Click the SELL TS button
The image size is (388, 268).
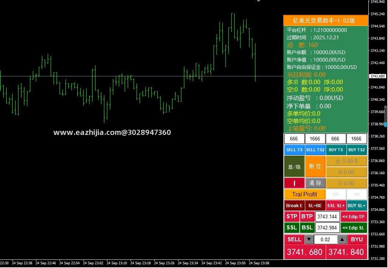[x=294, y=150]
